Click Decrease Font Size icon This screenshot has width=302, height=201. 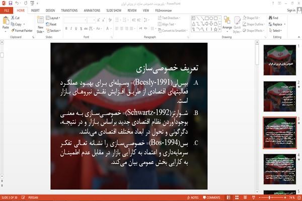coord(103,20)
